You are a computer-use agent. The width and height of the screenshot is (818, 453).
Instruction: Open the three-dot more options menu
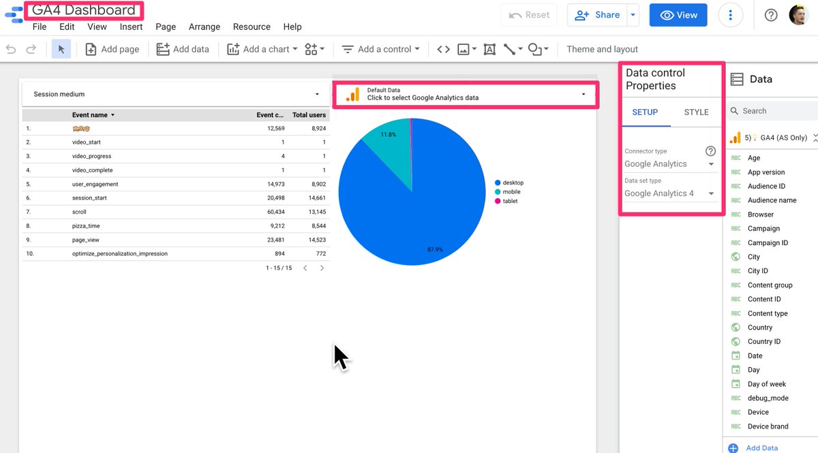tap(731, 15)
